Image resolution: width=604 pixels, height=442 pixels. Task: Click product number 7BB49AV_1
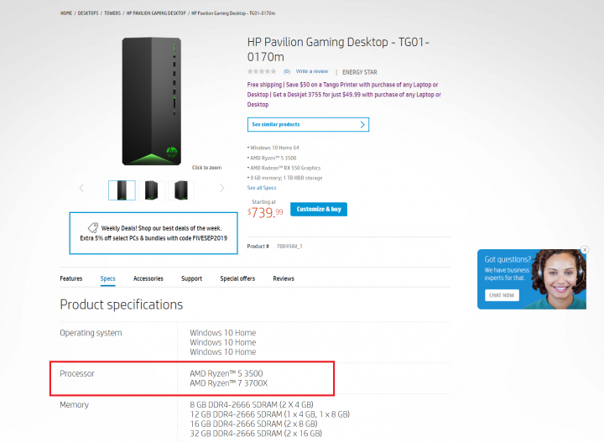click(x=289, y=246)
